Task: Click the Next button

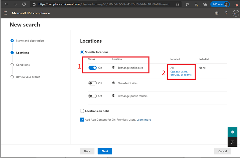Action: [x=105, y=151]
